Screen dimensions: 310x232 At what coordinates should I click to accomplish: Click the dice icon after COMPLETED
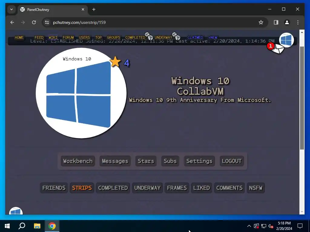[x=149, y=36]
